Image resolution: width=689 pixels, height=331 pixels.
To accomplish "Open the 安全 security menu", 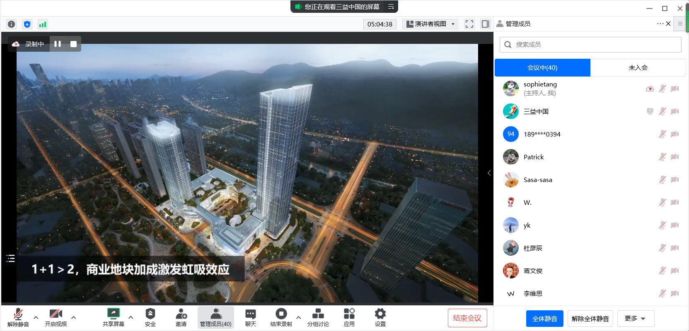I will (x=150, y=318).
